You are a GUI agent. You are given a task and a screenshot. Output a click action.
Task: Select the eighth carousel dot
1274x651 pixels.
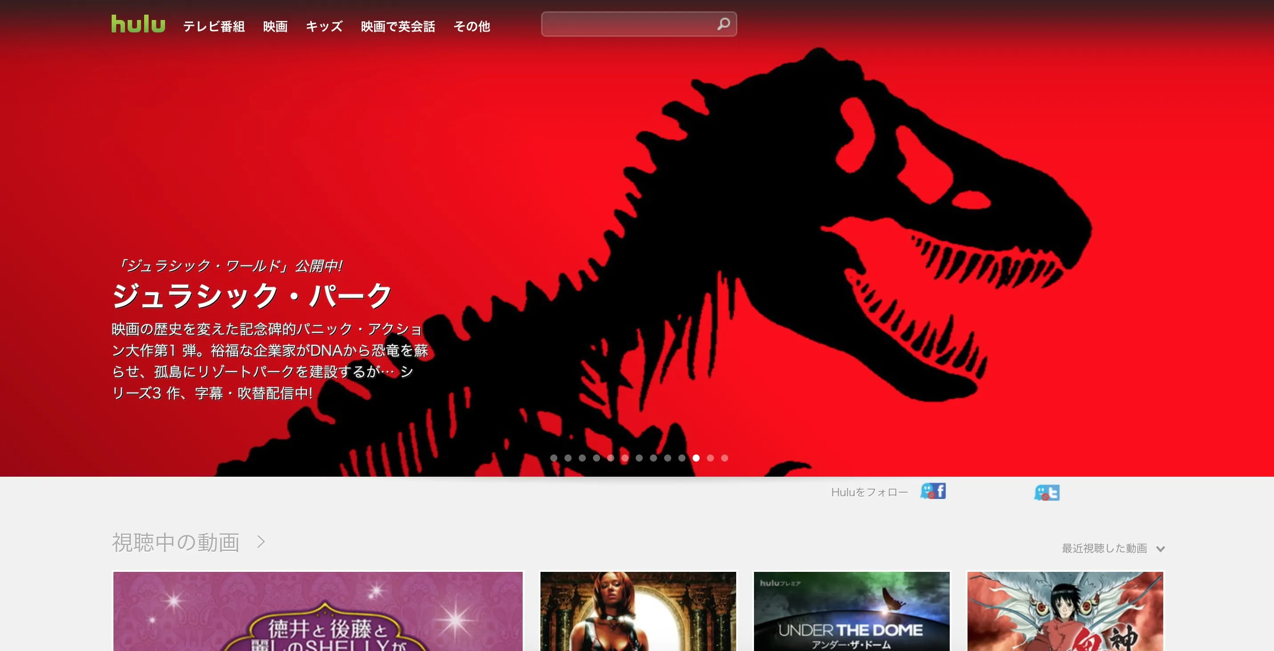point(653,458)
